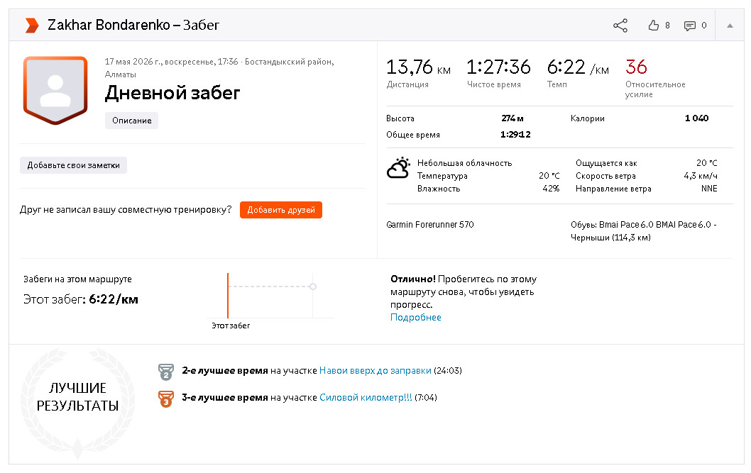Click the bronze third-place medal icon
Image resolution: width=751 pixels, height=473 pixels.
tap(165, 399)
